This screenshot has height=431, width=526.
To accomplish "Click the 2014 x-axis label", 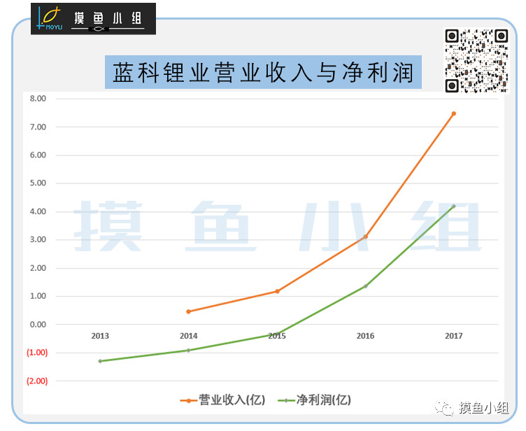I will coord(189,336).
